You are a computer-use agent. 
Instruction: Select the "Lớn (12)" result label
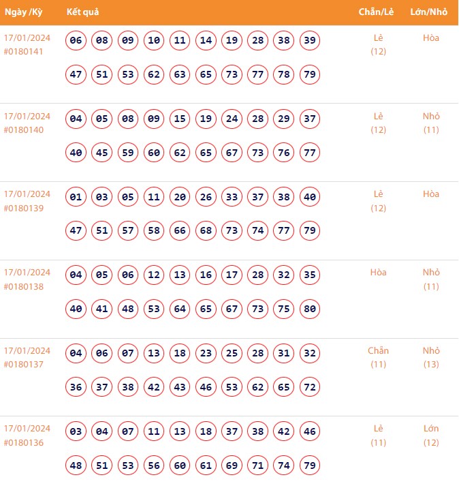pyautogui.click(x=431, y=436)
